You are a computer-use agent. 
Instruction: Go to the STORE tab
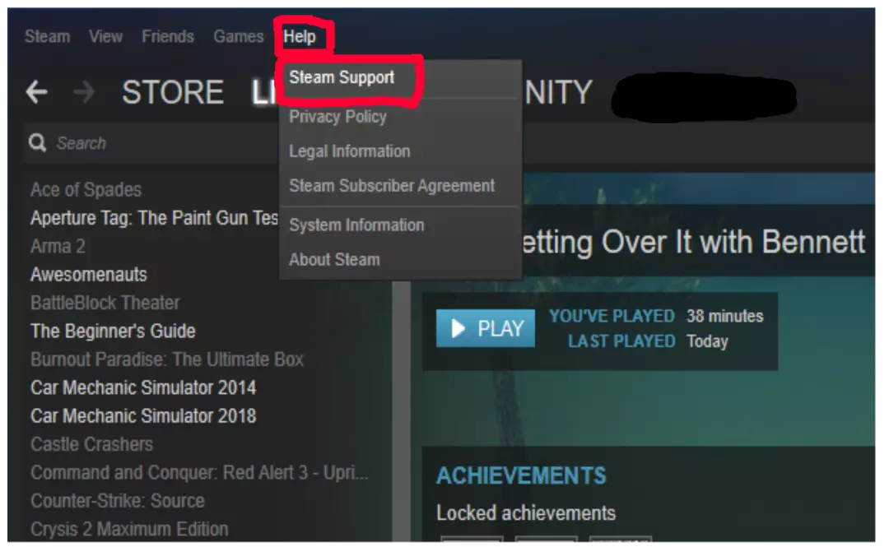172,92
